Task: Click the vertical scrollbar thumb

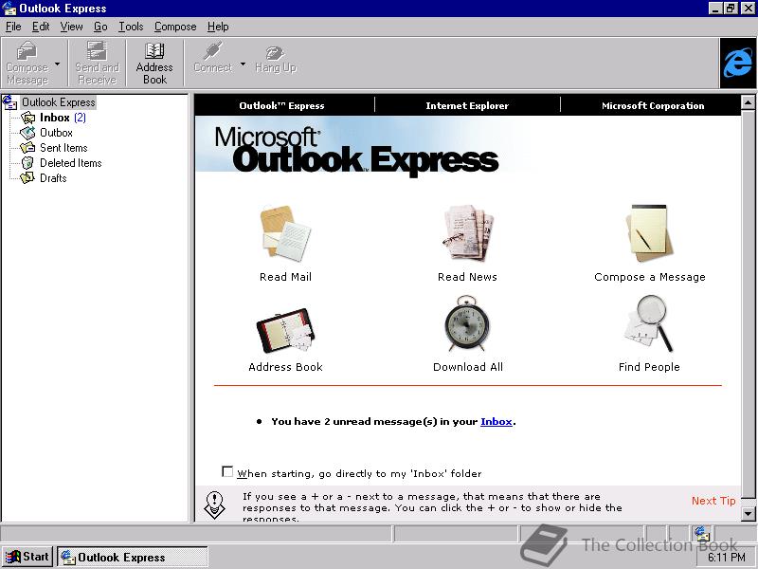Action: click(748, 303)
